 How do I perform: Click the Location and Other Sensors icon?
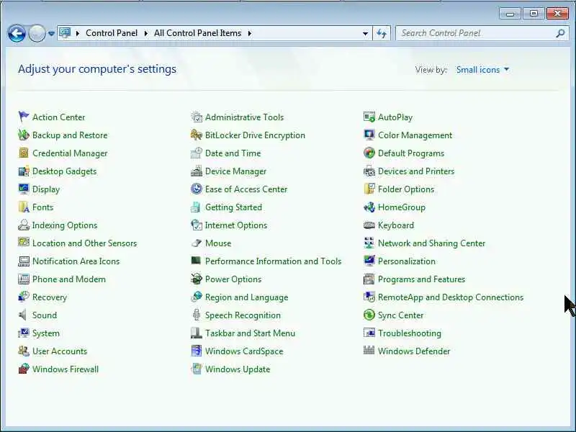coord(24,243)
